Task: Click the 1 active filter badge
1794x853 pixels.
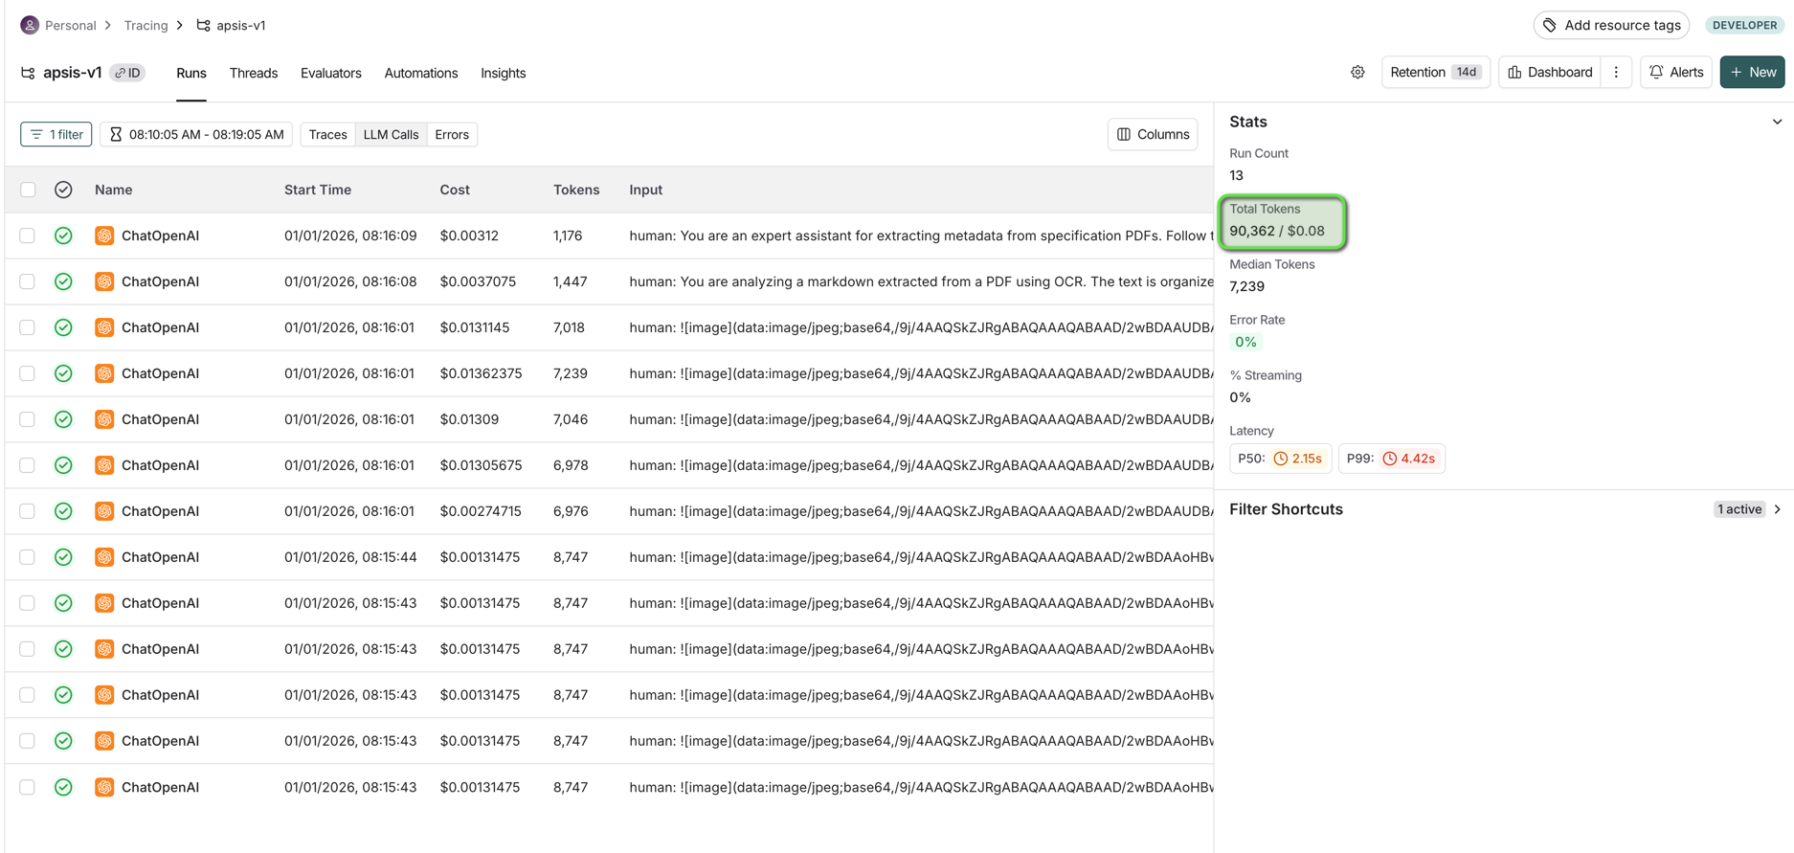Action: pyautogui.click(x=1739, y=509)
